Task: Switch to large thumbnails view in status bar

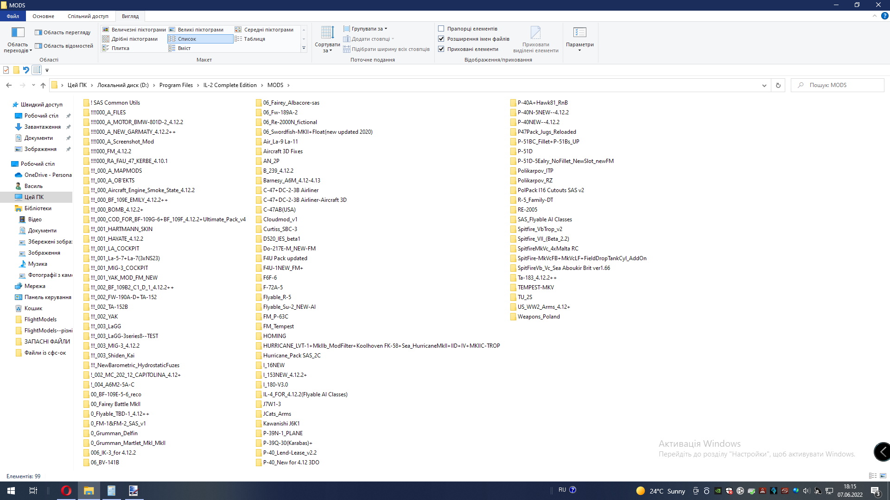Action: 883,476
